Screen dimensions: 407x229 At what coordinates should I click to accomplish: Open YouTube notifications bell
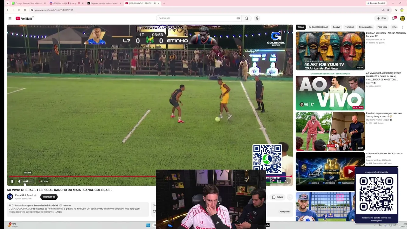[394, 18]
